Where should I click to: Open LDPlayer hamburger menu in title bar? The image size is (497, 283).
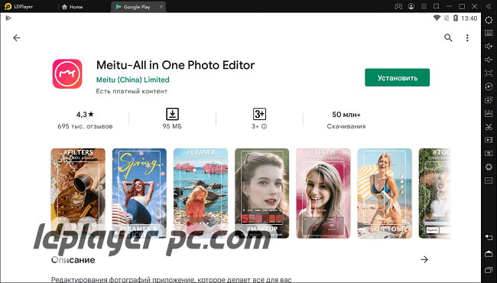coord(424,6)
